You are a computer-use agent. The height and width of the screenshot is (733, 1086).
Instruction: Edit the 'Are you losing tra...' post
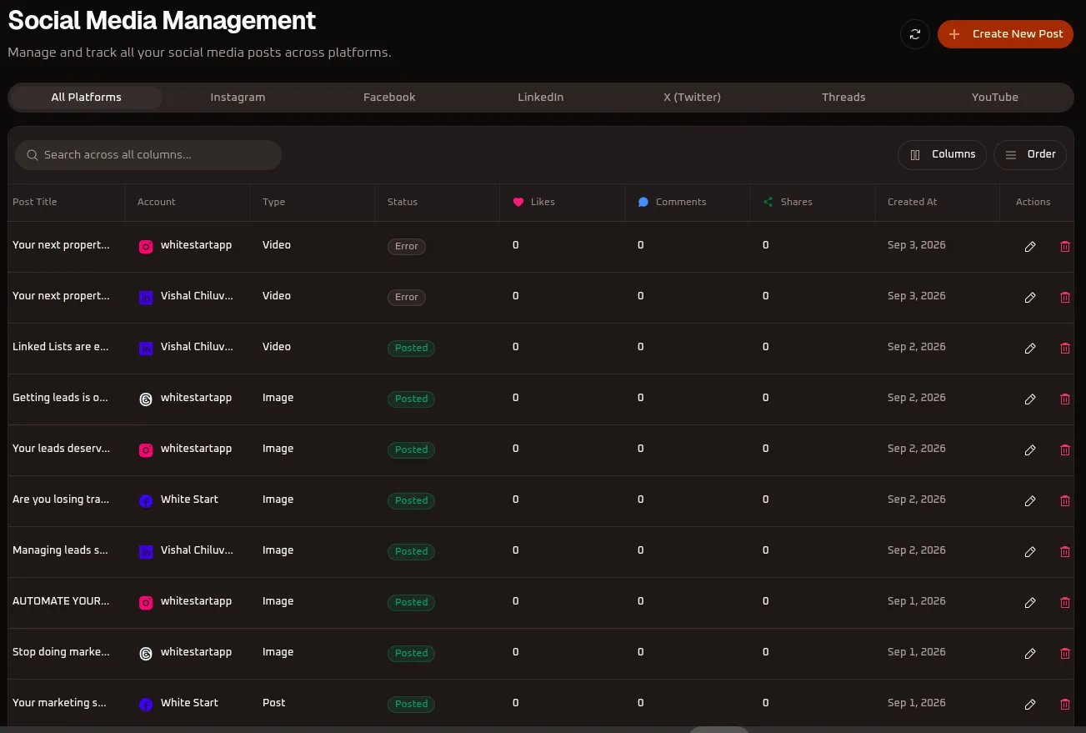point(1030,501)
